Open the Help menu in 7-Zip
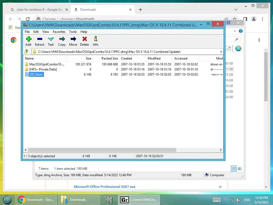273x205 pixels. tap(84, 32)
